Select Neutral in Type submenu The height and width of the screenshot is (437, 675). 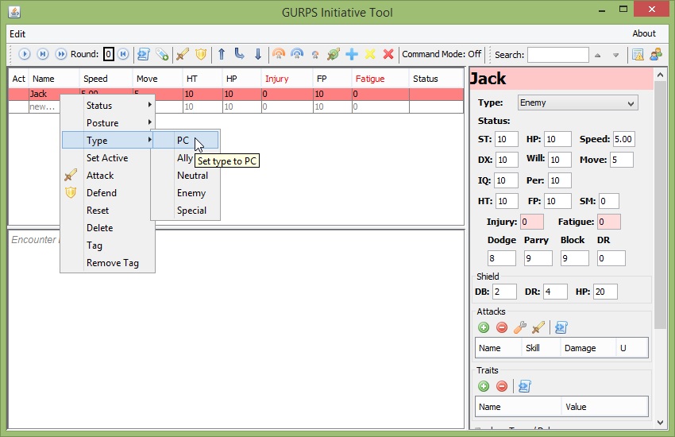tap(186, 176)
